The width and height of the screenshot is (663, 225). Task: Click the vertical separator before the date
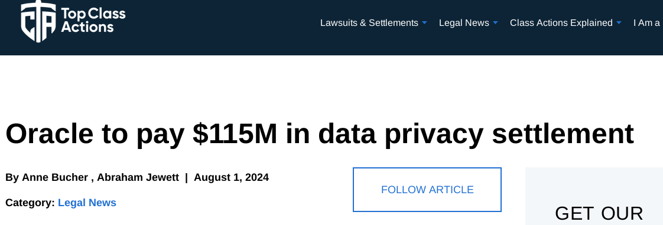186,177
